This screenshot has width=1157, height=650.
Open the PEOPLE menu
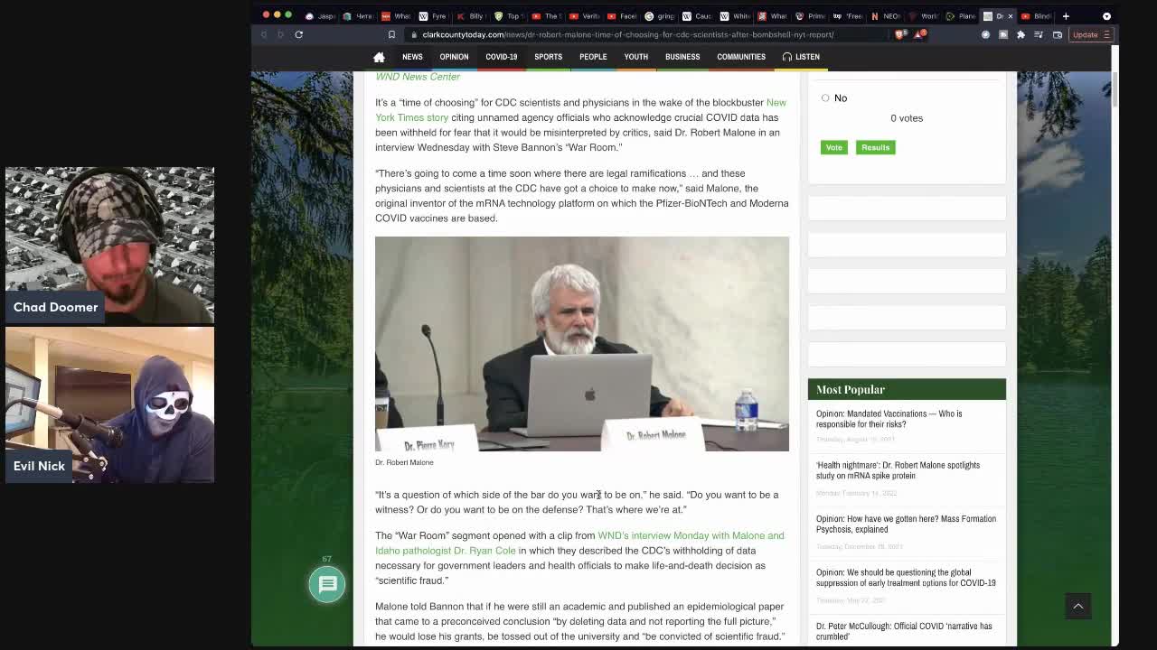[593, 57]
